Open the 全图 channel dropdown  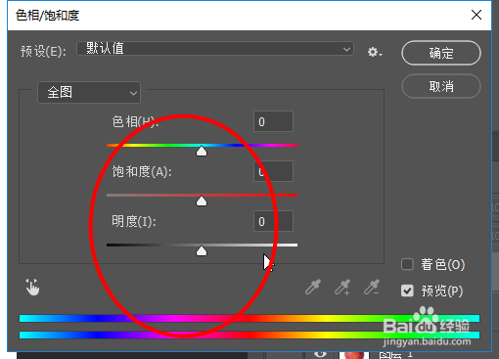point(89,93)
